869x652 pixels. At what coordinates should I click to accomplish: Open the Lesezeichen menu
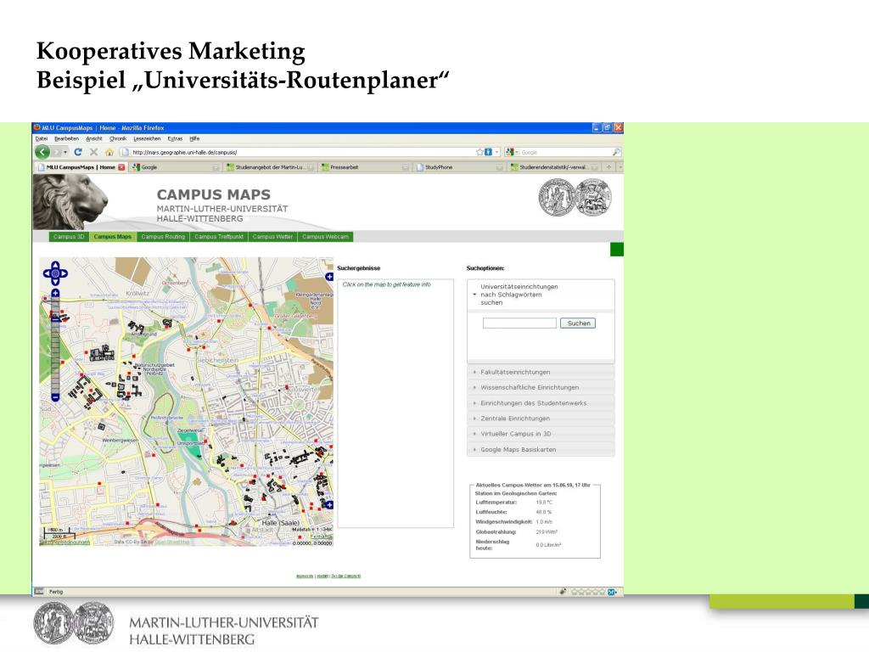pos(147,138)
